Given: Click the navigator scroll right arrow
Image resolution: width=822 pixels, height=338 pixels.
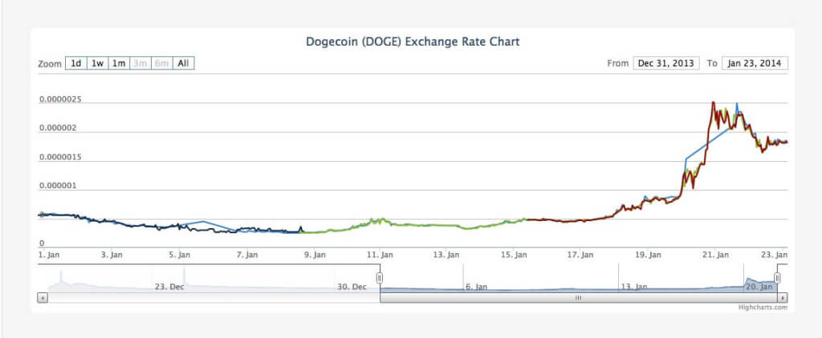Looking at the screenshot, I should click(783, 298).
